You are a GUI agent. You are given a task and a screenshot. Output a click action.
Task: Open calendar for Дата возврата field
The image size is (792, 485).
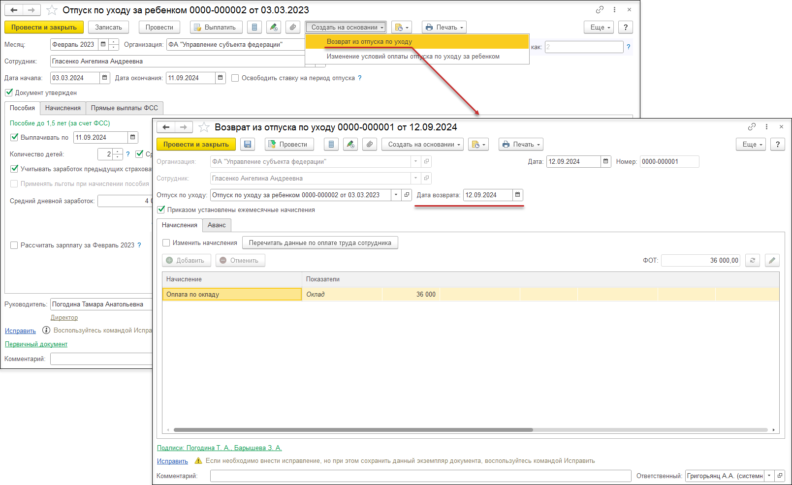pyautogui.click(x=517, y=195)
